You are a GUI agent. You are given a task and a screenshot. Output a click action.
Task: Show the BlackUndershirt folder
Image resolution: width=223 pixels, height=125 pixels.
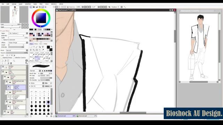point(7,92)
